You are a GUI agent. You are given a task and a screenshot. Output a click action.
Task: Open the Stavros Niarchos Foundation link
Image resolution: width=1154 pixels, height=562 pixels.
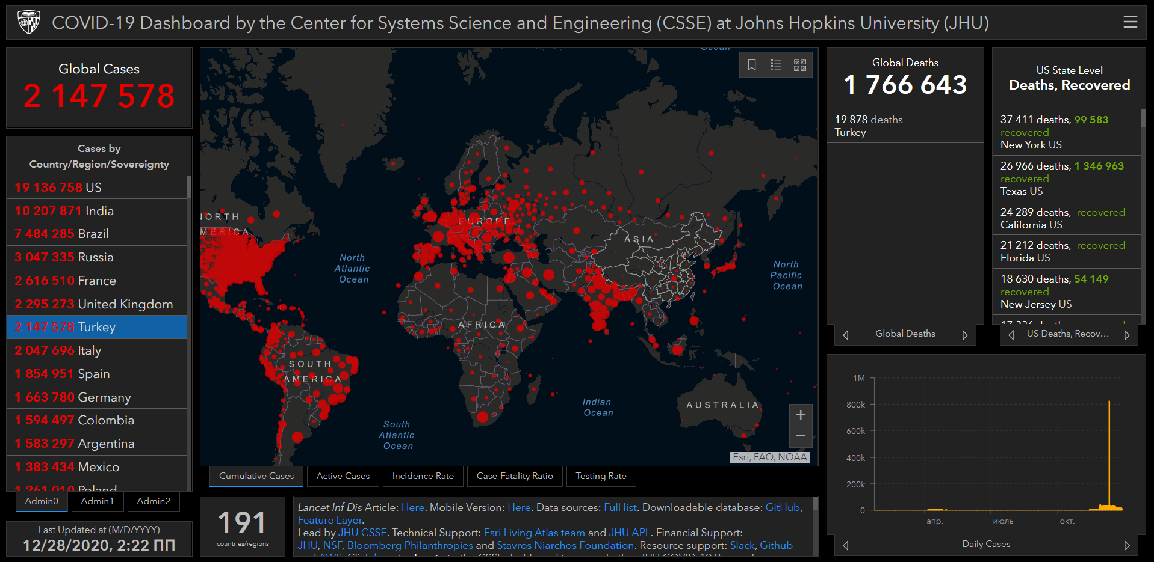565,545
